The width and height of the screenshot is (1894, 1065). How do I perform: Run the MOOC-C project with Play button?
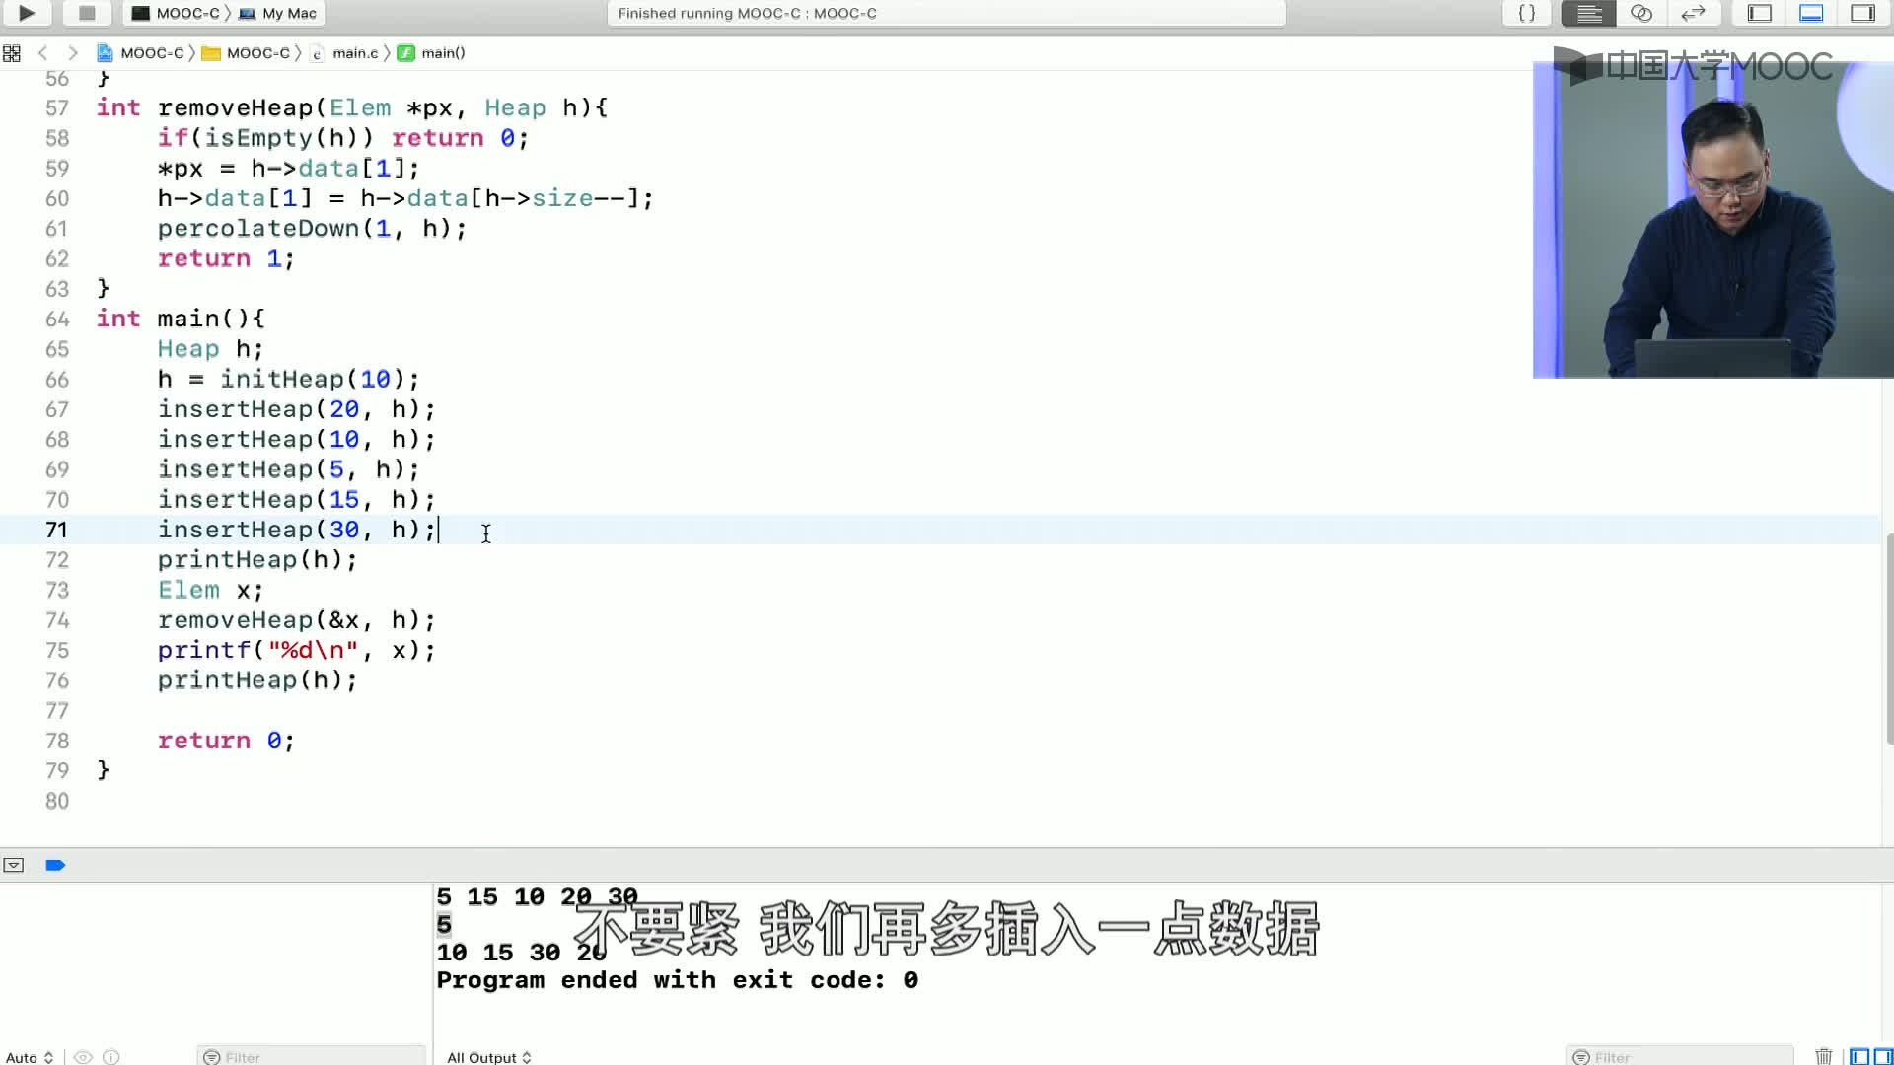(27, 13)
